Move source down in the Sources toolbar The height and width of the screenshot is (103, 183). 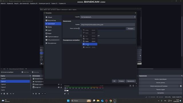pyautogui.click(x=45, y=94)
